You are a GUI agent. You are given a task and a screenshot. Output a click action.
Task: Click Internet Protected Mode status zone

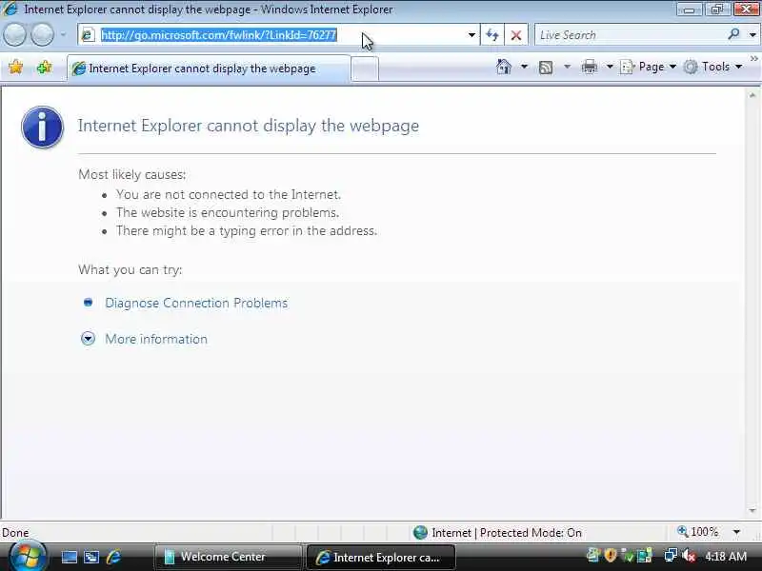click(497, 533)
